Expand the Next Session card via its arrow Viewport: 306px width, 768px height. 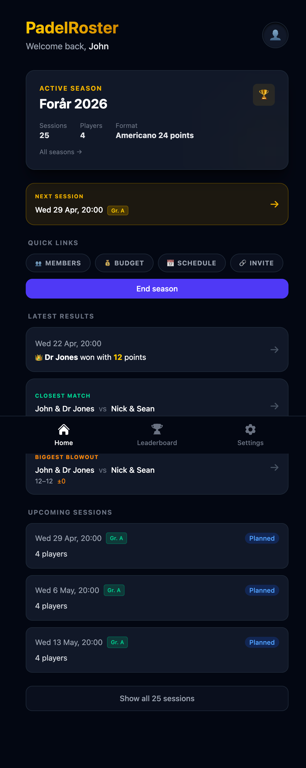click(274, 204)
